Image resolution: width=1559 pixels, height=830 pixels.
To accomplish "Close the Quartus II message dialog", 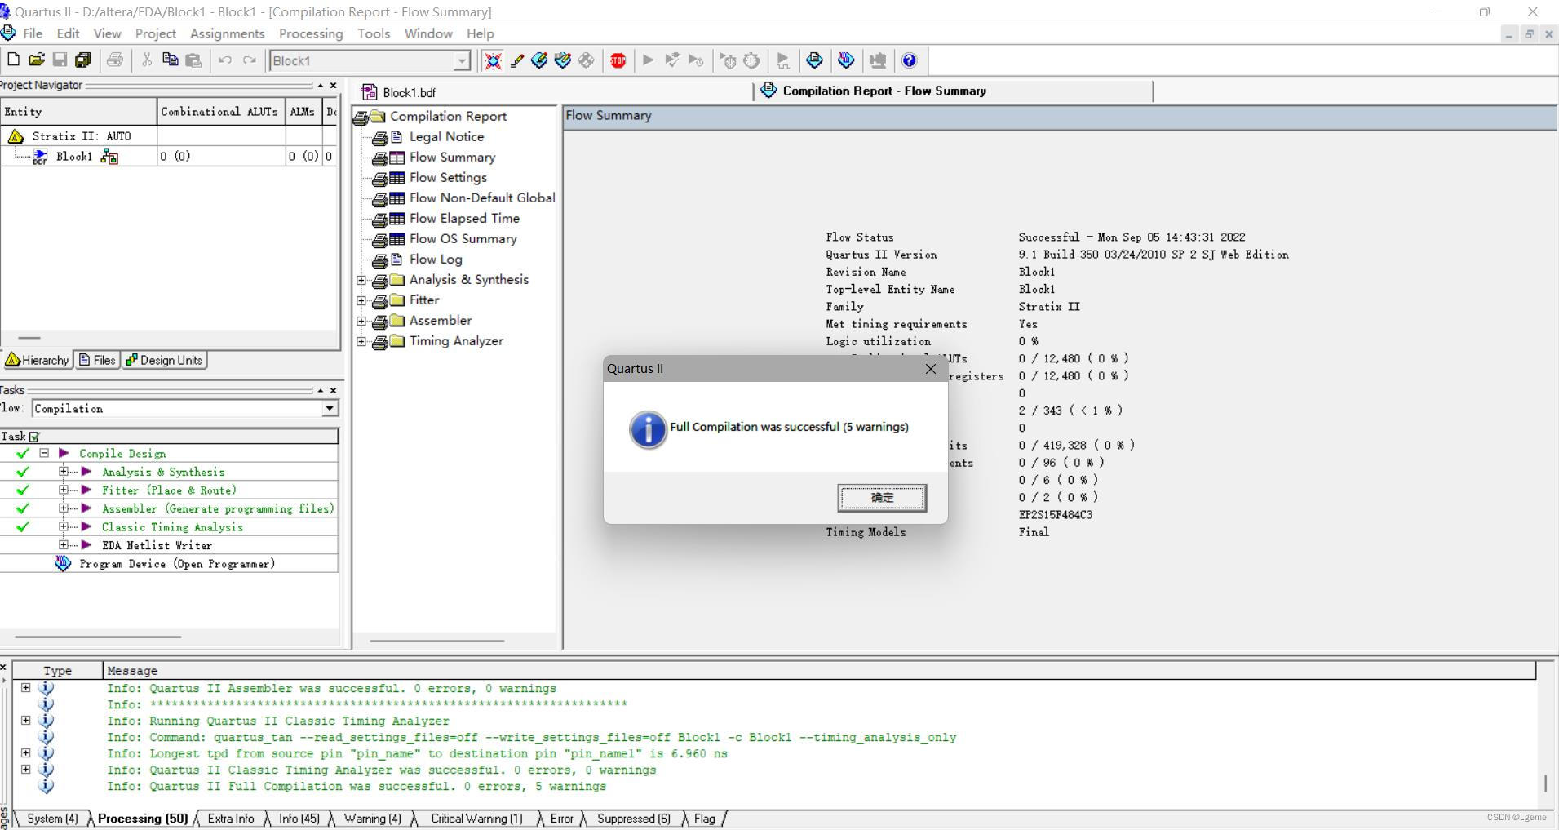I will (930, 369).
